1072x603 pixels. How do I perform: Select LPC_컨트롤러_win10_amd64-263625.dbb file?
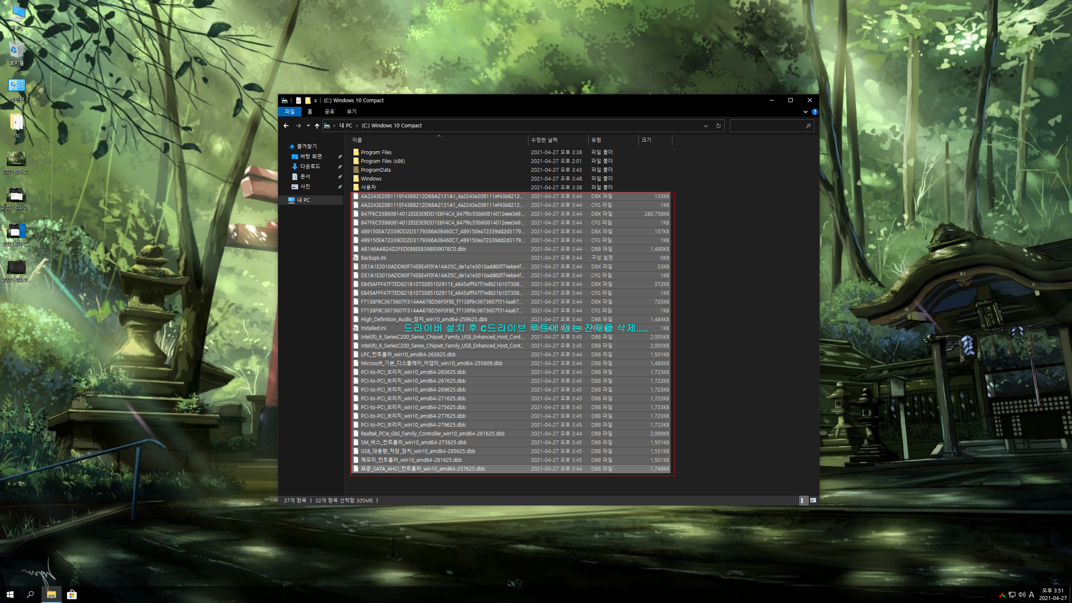pyautogui.click(x=511, y=354)
